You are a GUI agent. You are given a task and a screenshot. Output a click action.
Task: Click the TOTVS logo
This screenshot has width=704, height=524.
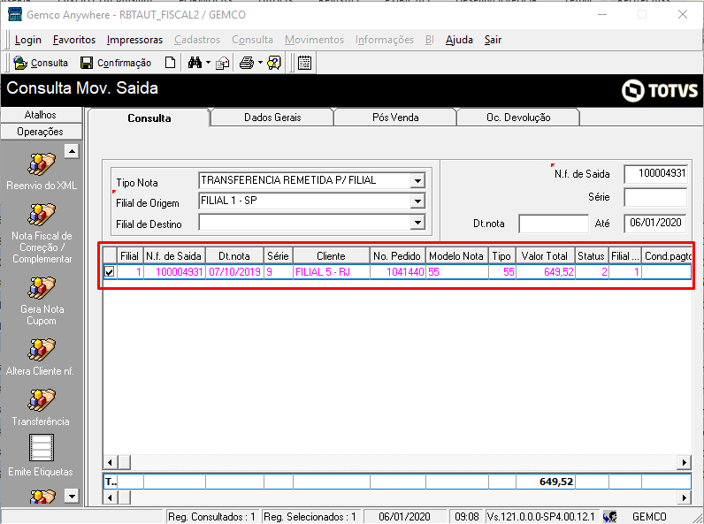pyautogui.click(x=660, y=91)
